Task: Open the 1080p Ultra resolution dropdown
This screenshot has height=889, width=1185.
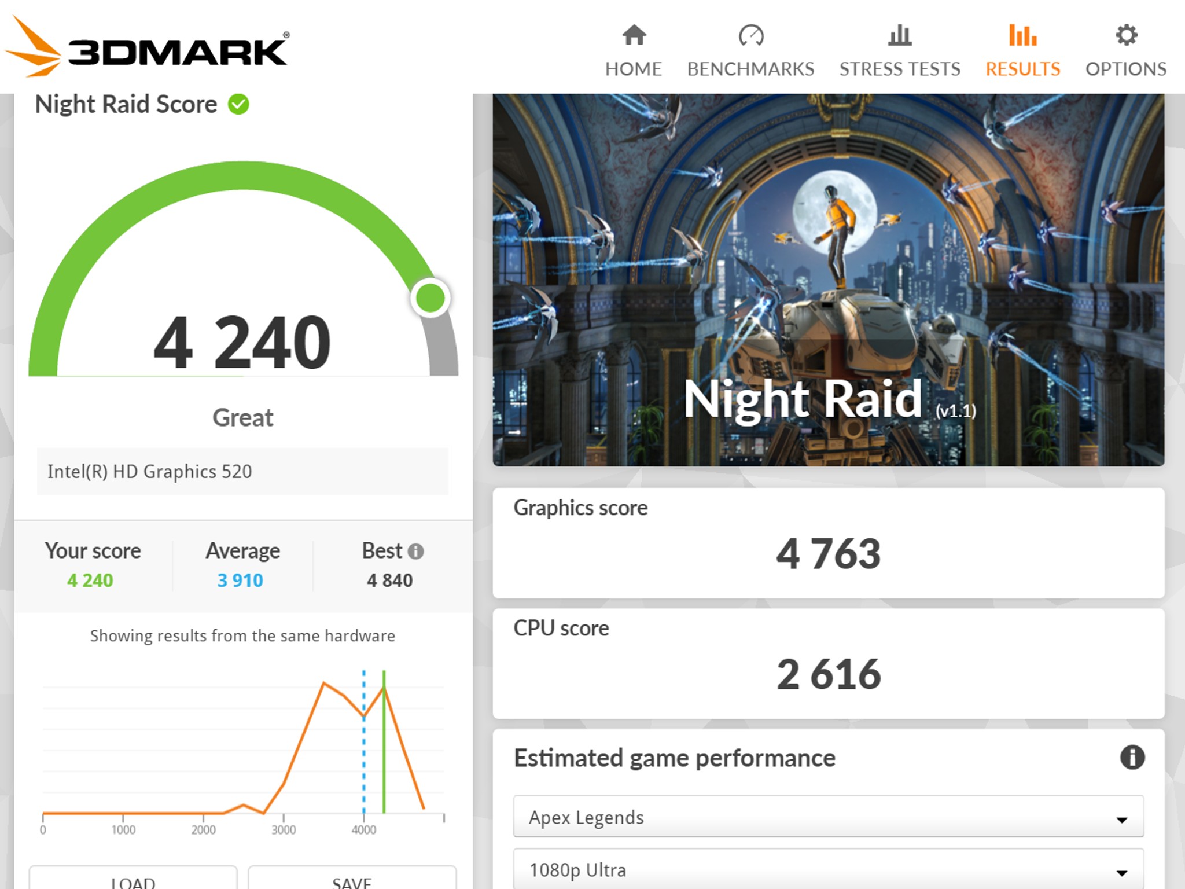Action: (828, 869)
